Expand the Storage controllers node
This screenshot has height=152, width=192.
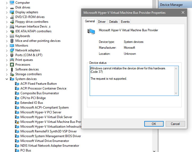click(x=7, y=74)
